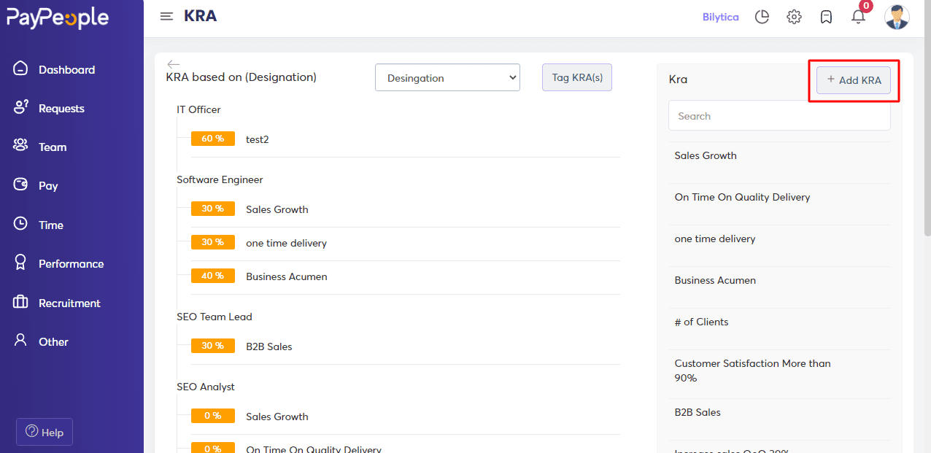Viewport: 931px width, 453px height.
Task: Click the bookmark icon in the header
Action: point(826,17)
